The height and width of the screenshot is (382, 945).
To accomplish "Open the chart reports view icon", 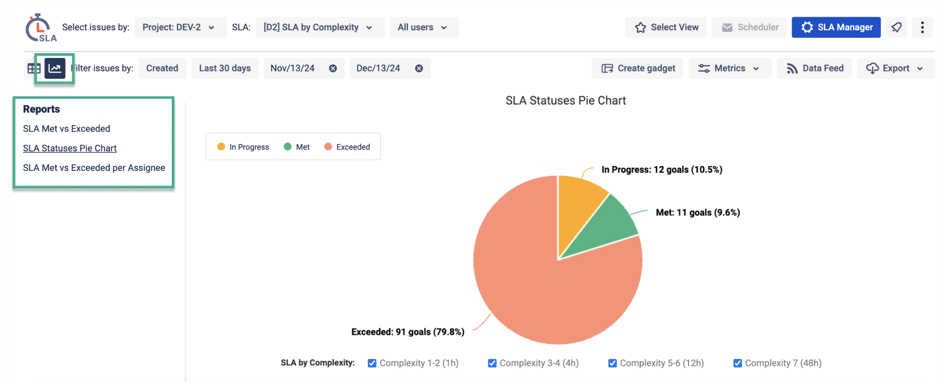I will pos(55,69).
